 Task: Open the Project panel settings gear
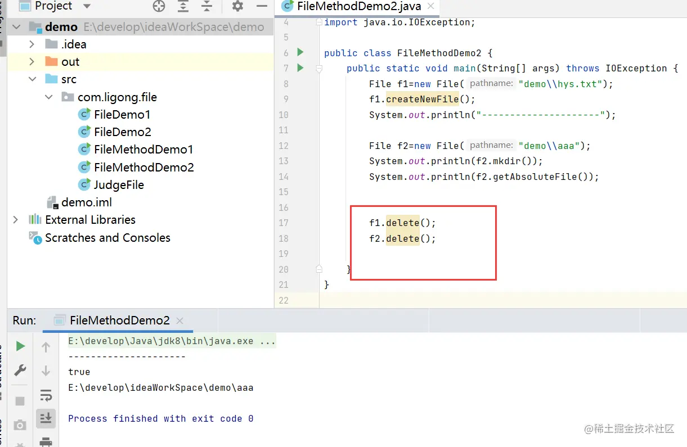(238, 6)
